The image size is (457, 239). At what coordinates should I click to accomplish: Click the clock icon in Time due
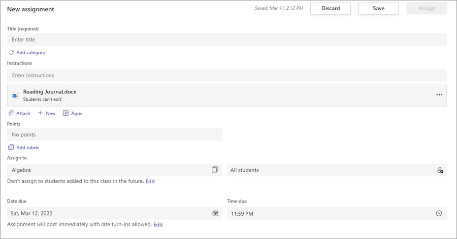(439, 214)
